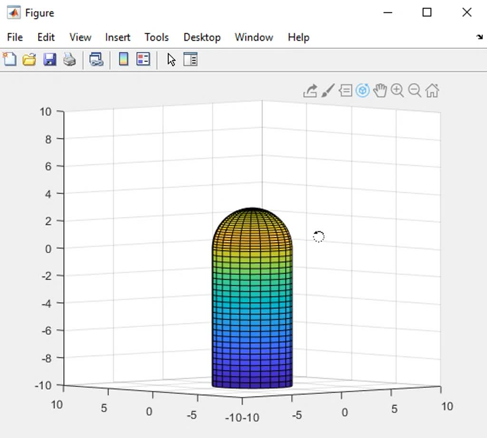487x438 pixels.
Task: Open the Desktop menu
Action: click(x=202, y=37)
